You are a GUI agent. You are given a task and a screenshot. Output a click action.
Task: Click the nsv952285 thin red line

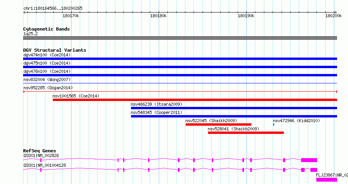(x=180, y=92)
